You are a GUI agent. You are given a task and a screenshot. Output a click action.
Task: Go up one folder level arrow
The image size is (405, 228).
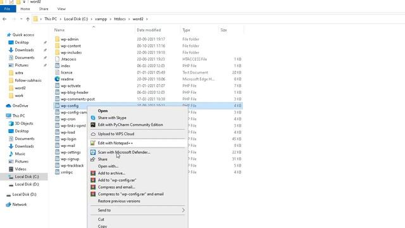tap(28, 19)
